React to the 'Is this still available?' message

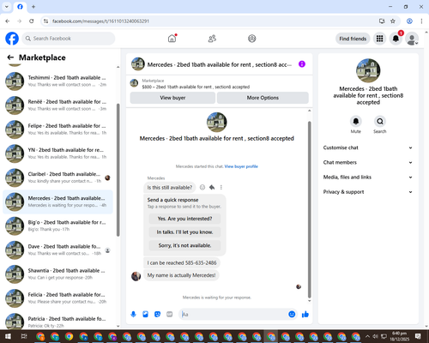pyautogui.click(x=202, y=188)
